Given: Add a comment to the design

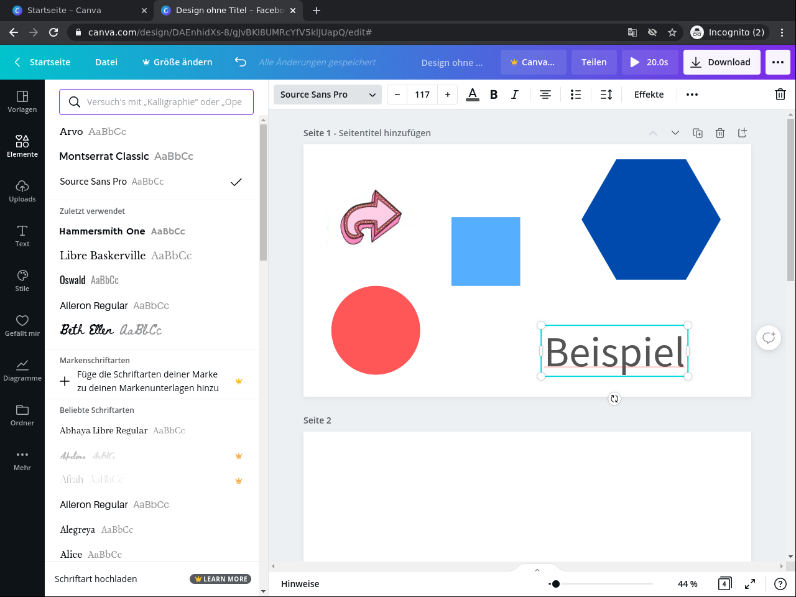Looking at the screenshot, I should pos(769,338).
